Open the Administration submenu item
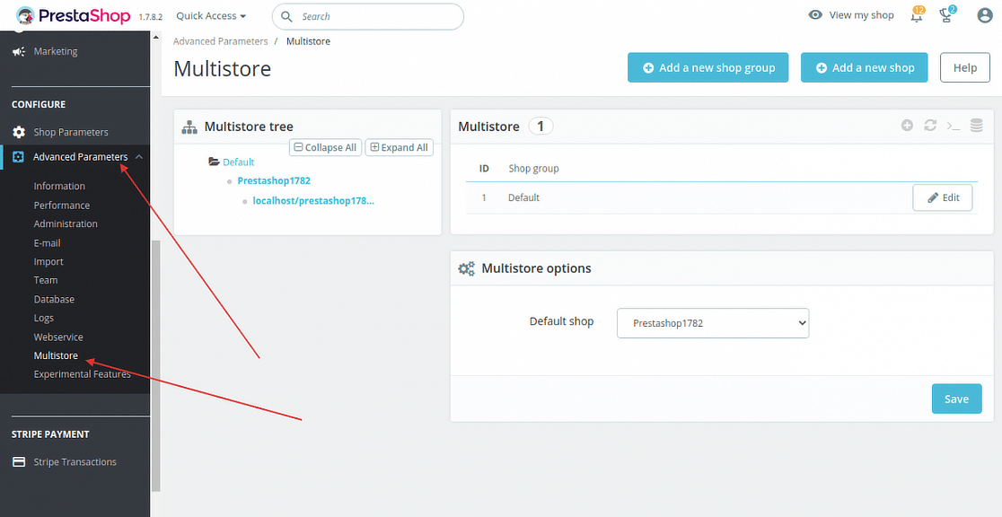 [x=66, y=223]
